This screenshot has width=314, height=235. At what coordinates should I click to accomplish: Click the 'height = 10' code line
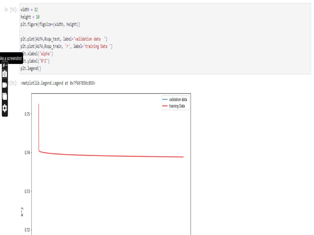pos(30,17)
